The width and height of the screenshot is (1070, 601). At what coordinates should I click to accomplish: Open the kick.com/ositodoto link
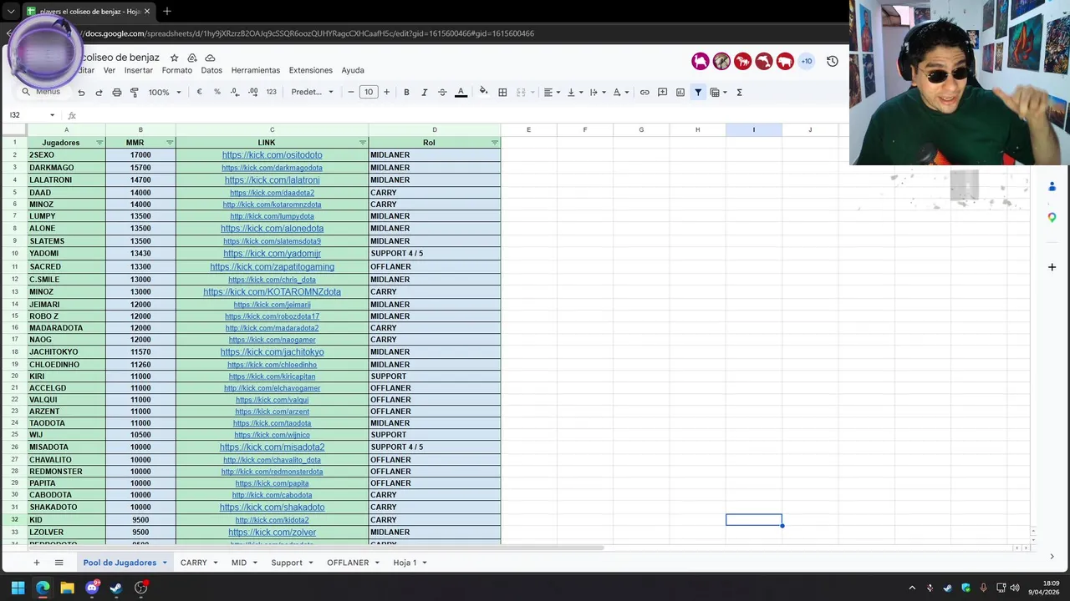tap(272, 155)
